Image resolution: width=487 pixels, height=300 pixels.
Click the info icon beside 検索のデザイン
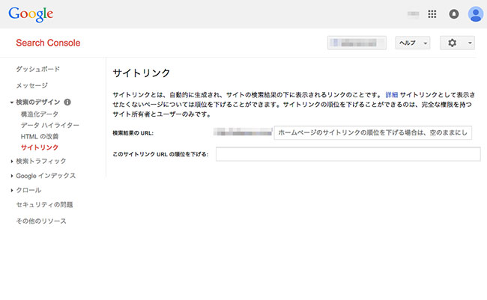[67, 102]
